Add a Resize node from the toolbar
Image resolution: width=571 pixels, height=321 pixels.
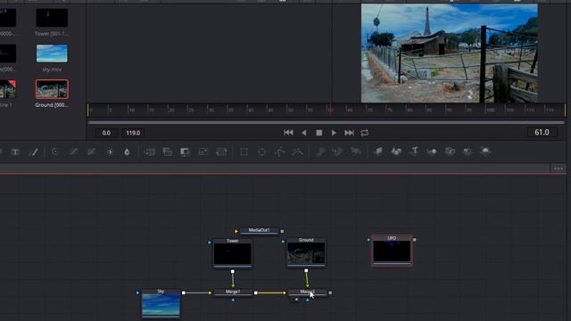pyautogui.click(x=203, y=152)
